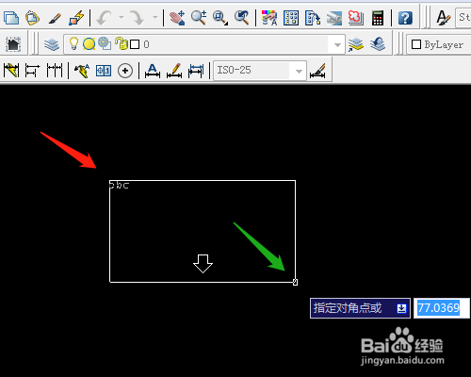471x377 pixels.
Task: Select the Zoom Window tool
Action: 220,18
